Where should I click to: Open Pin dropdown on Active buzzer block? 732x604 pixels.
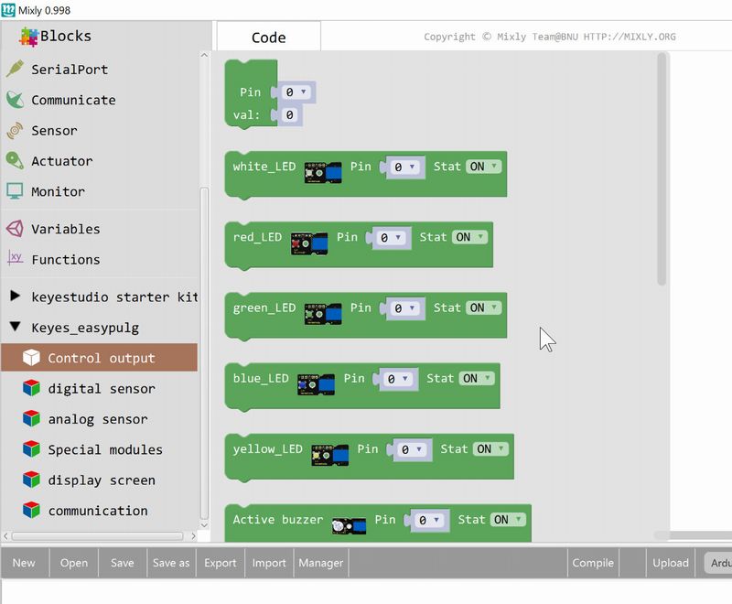pyautogui.click(x=429, y=520)
